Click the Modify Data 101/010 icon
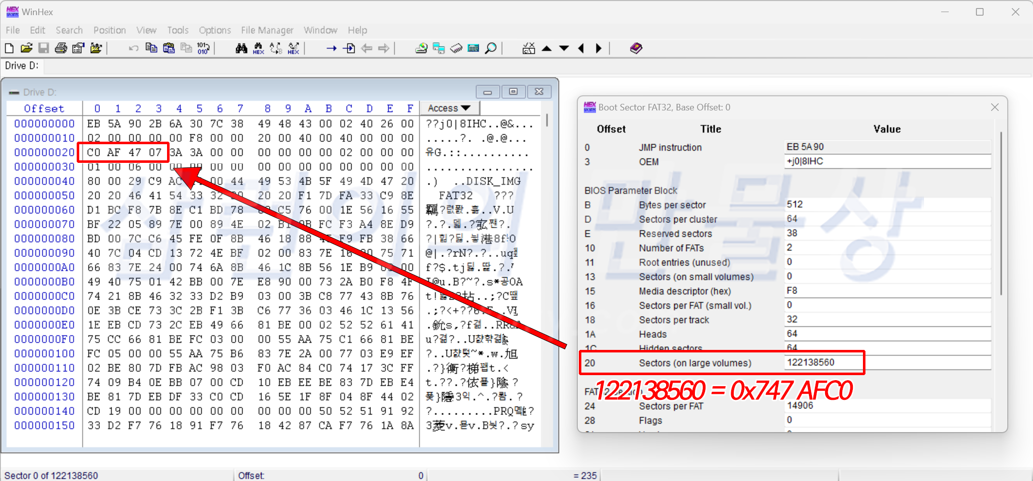The width and height of the screenshot is (1033, 481). tap(203, 48)
